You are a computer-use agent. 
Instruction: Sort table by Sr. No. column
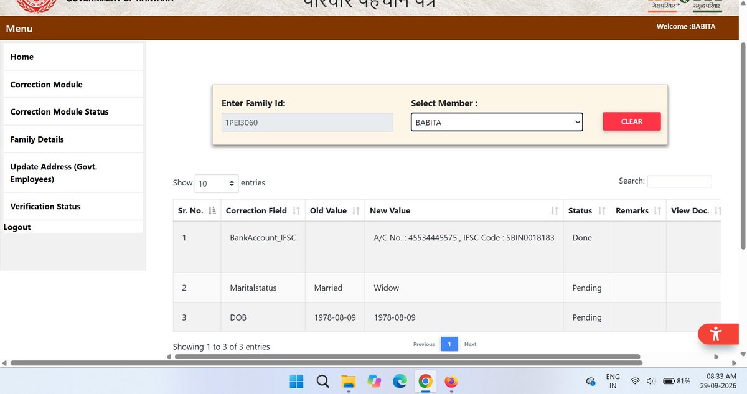(197, 210)
